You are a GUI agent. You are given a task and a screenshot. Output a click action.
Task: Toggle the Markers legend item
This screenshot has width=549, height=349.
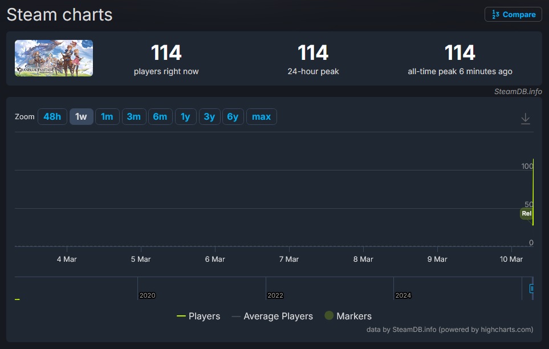click(x=348, y=316)
